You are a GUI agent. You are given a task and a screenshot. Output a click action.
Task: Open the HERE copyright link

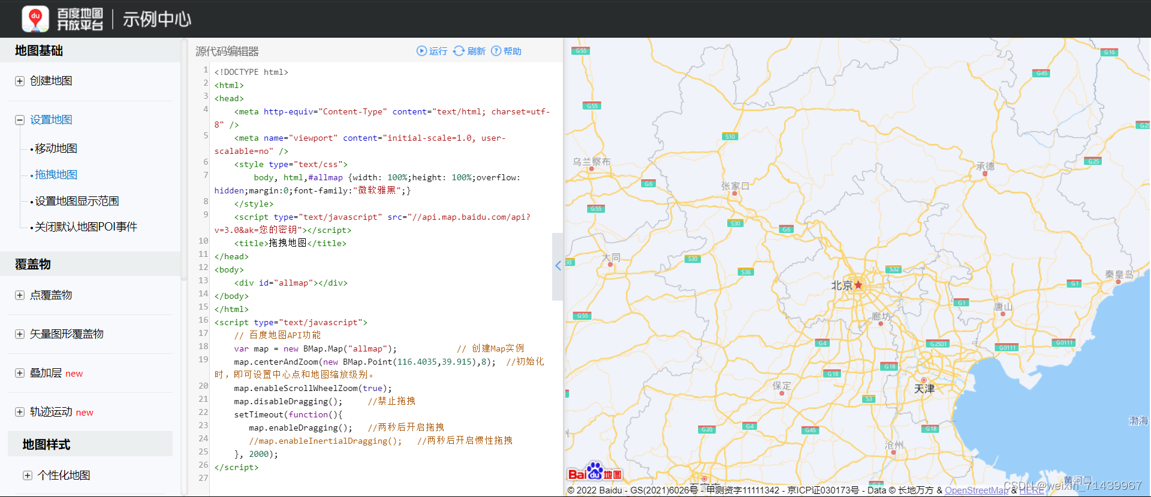coord(1032,490)
